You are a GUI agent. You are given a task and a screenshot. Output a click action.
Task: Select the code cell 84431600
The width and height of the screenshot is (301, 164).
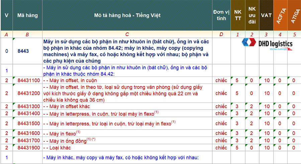point(29,133)
